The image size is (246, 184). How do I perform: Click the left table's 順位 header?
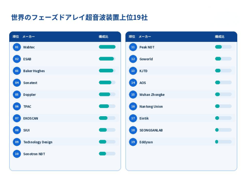point(16,37)
